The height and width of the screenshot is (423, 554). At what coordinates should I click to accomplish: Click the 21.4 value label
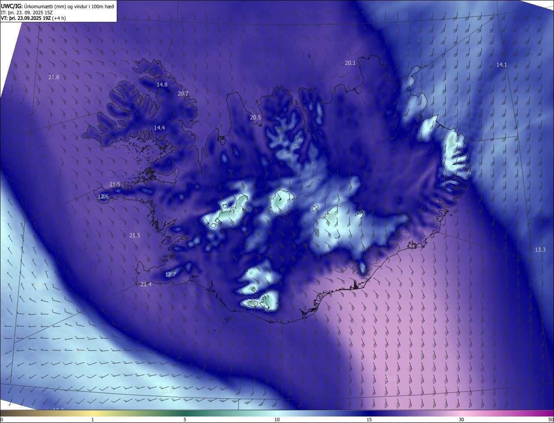[146, 284]
